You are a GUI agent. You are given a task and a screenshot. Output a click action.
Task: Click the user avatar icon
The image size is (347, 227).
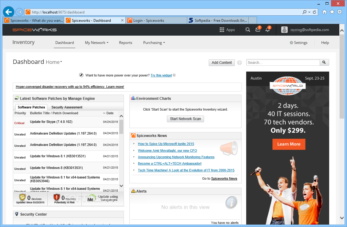point(284,30)
